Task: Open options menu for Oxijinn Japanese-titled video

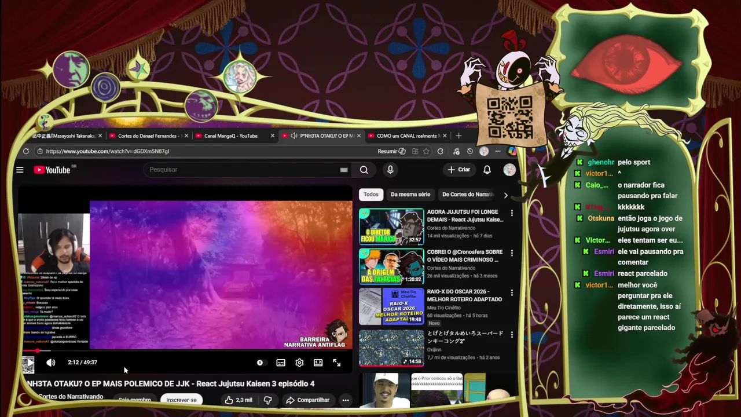Action: pyautogui.click(x=512, y=335)
